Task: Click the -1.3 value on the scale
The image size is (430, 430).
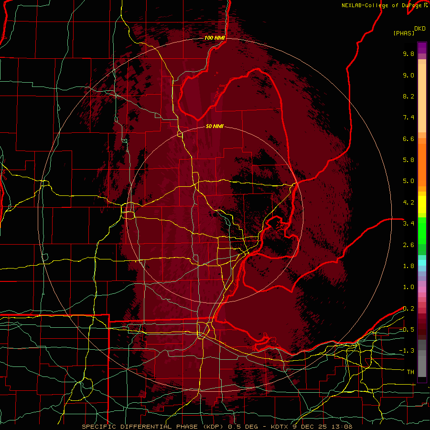Action: (x=407, y=351)
